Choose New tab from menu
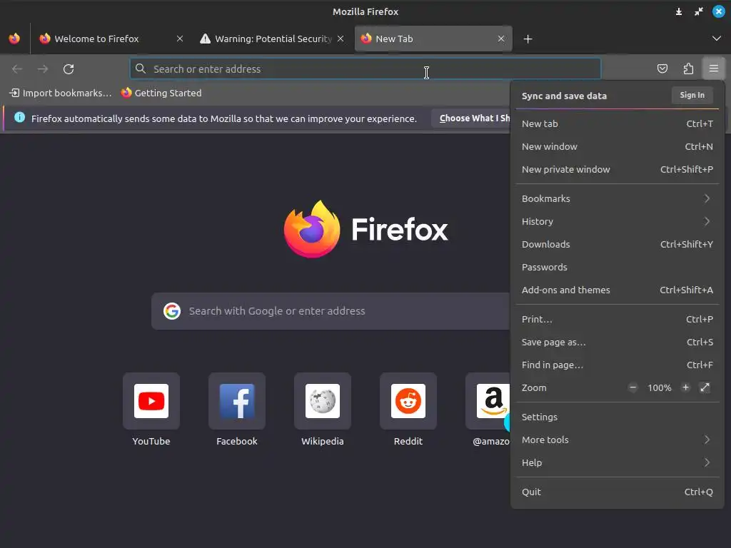Screen dimensions: 731x548 (x=617, y=123)
